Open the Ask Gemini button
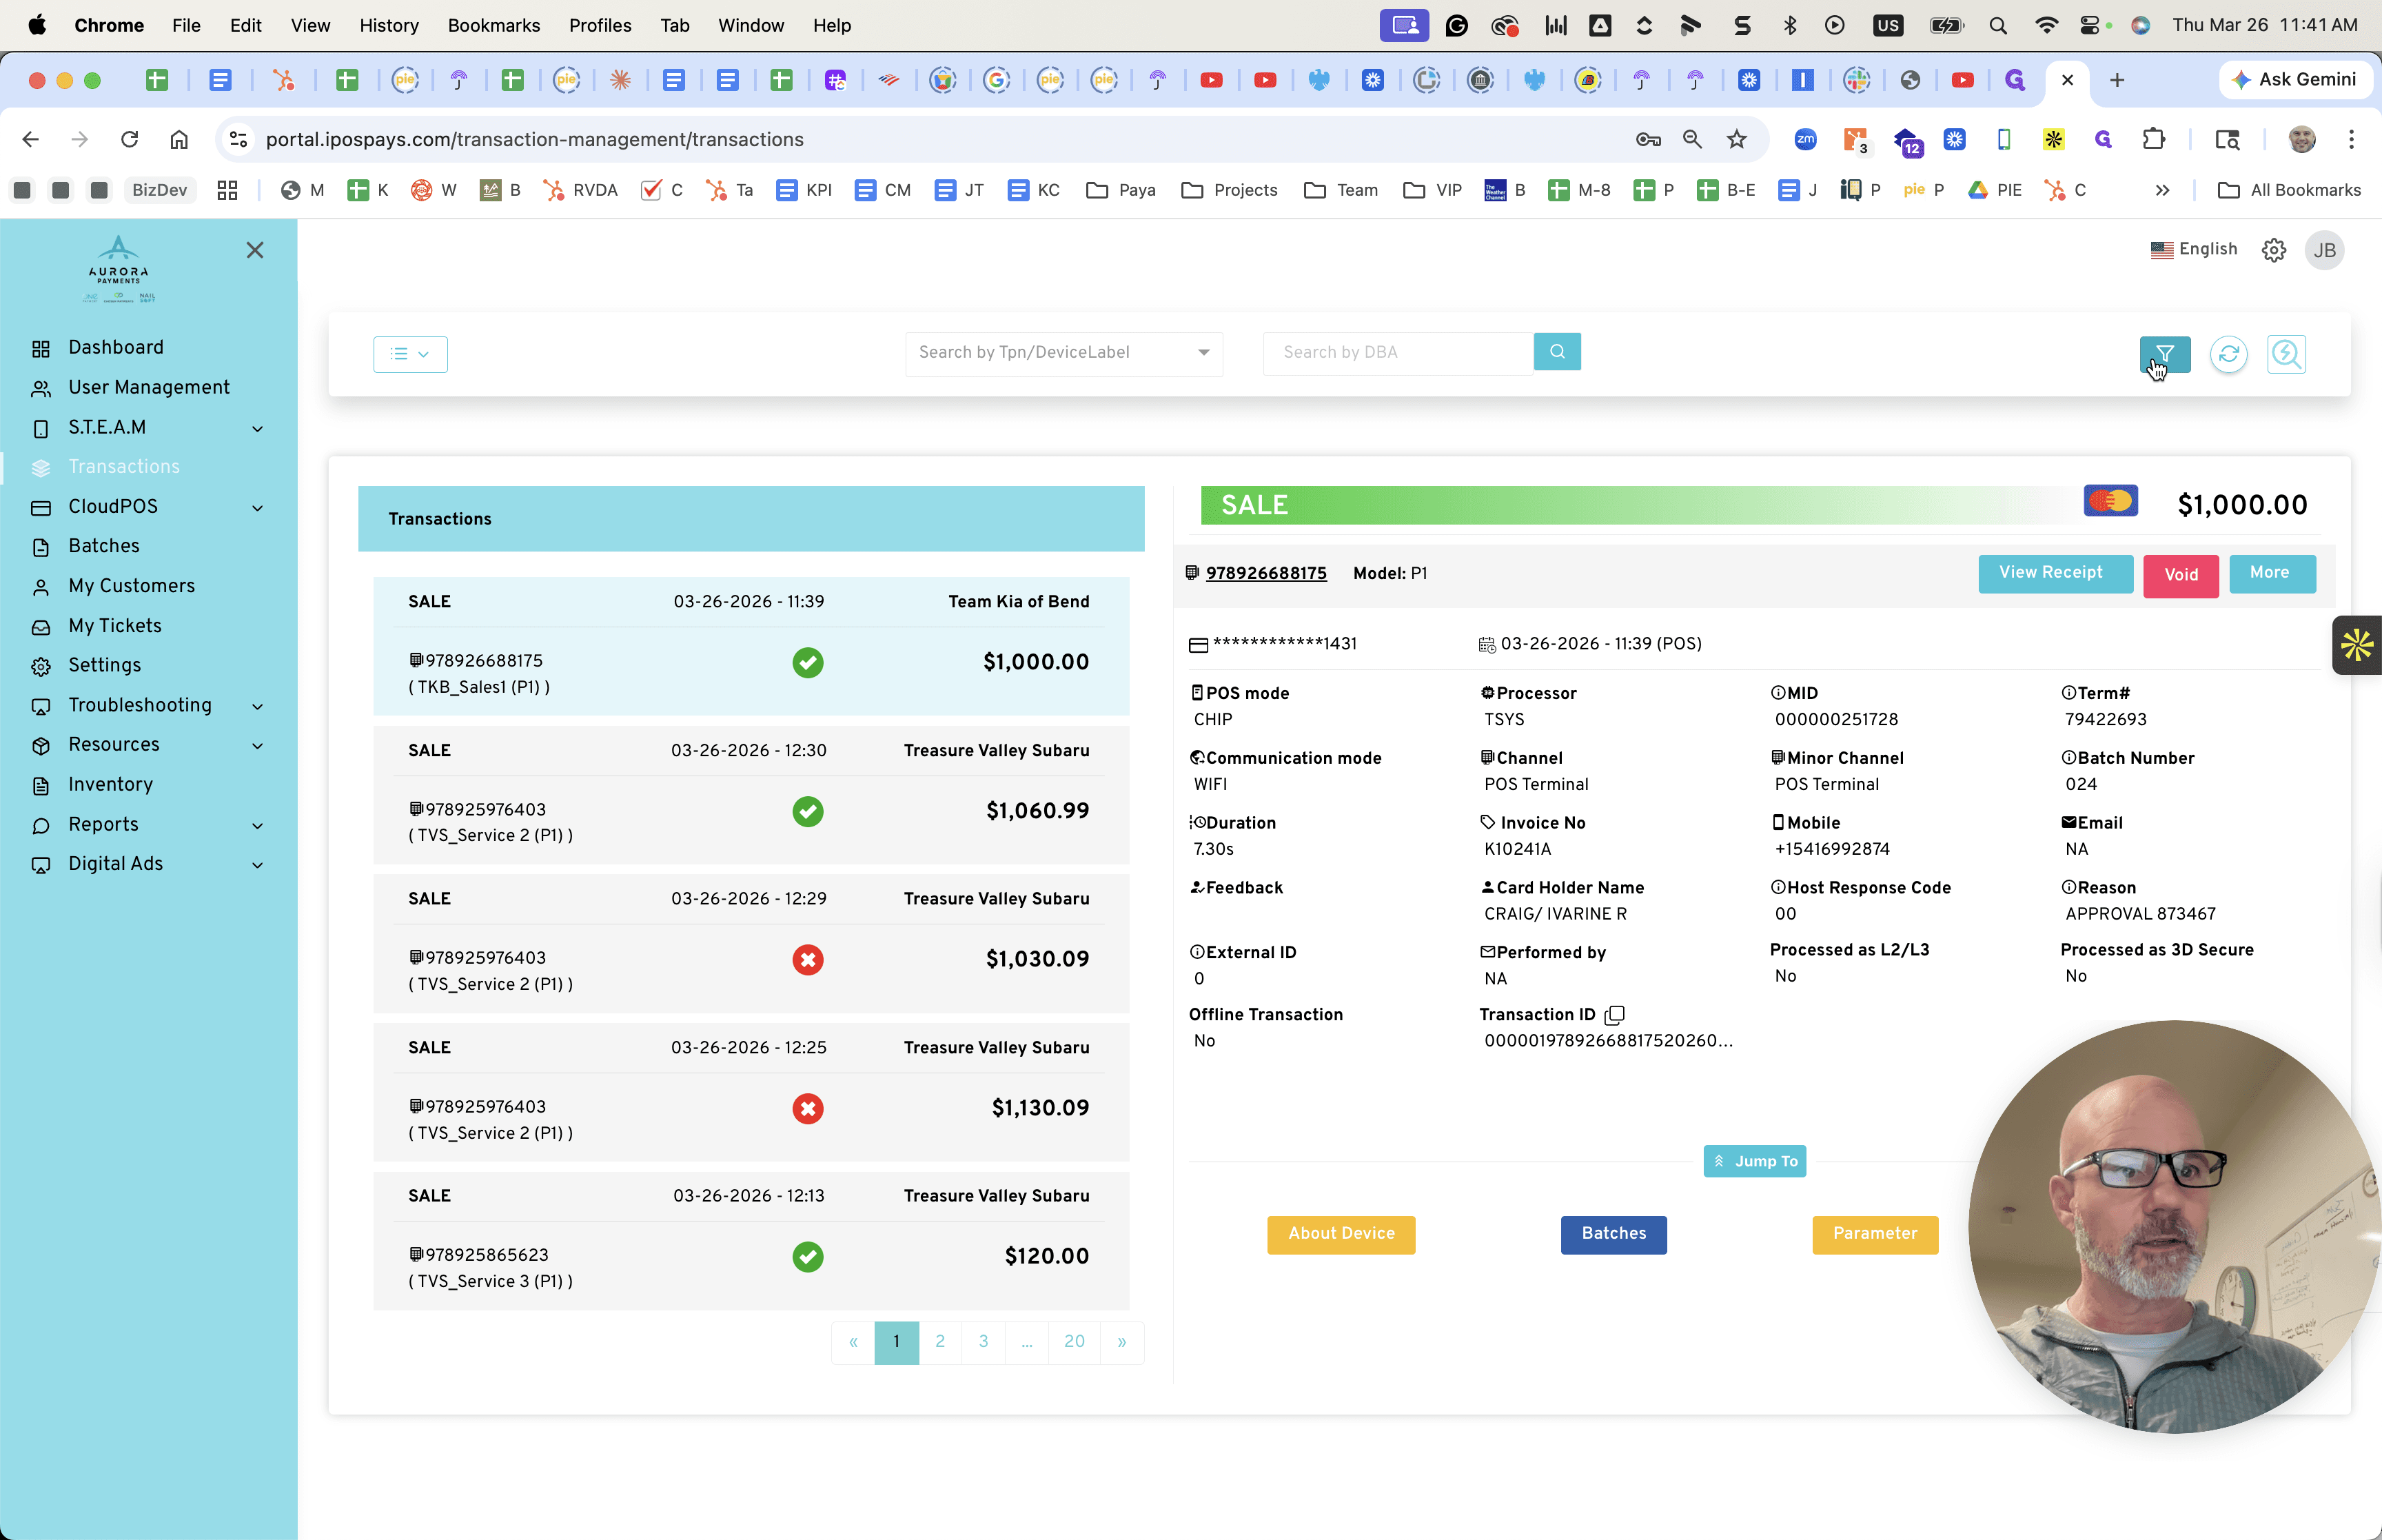The image size is (2382, 1540). point(2296,80)
